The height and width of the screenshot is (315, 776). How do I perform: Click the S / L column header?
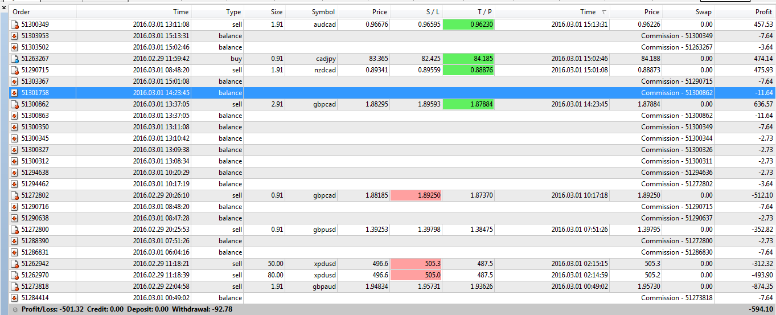(416, 12)
